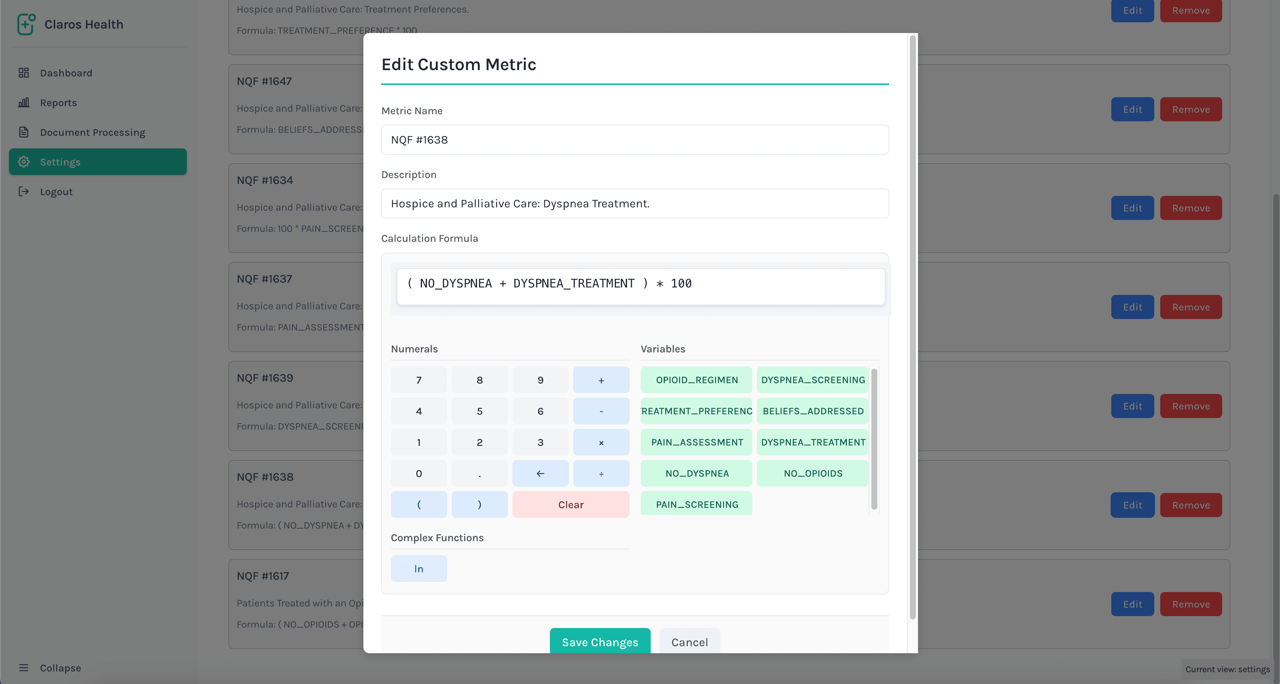Add the DYSPNEA_TREATMENT variable
Image resolution: width=1280 pixels, height=684 pixels.
pos(813,443)
